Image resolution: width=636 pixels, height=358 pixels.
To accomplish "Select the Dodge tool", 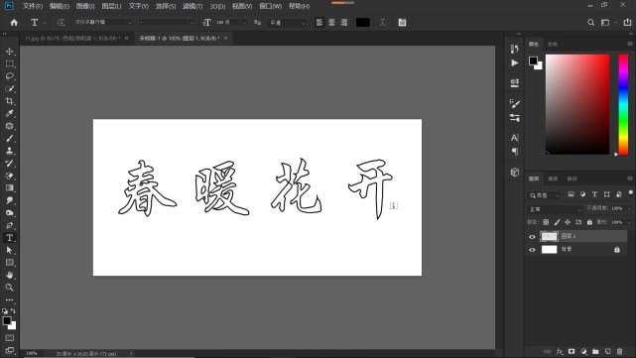I will coord(9,213).
